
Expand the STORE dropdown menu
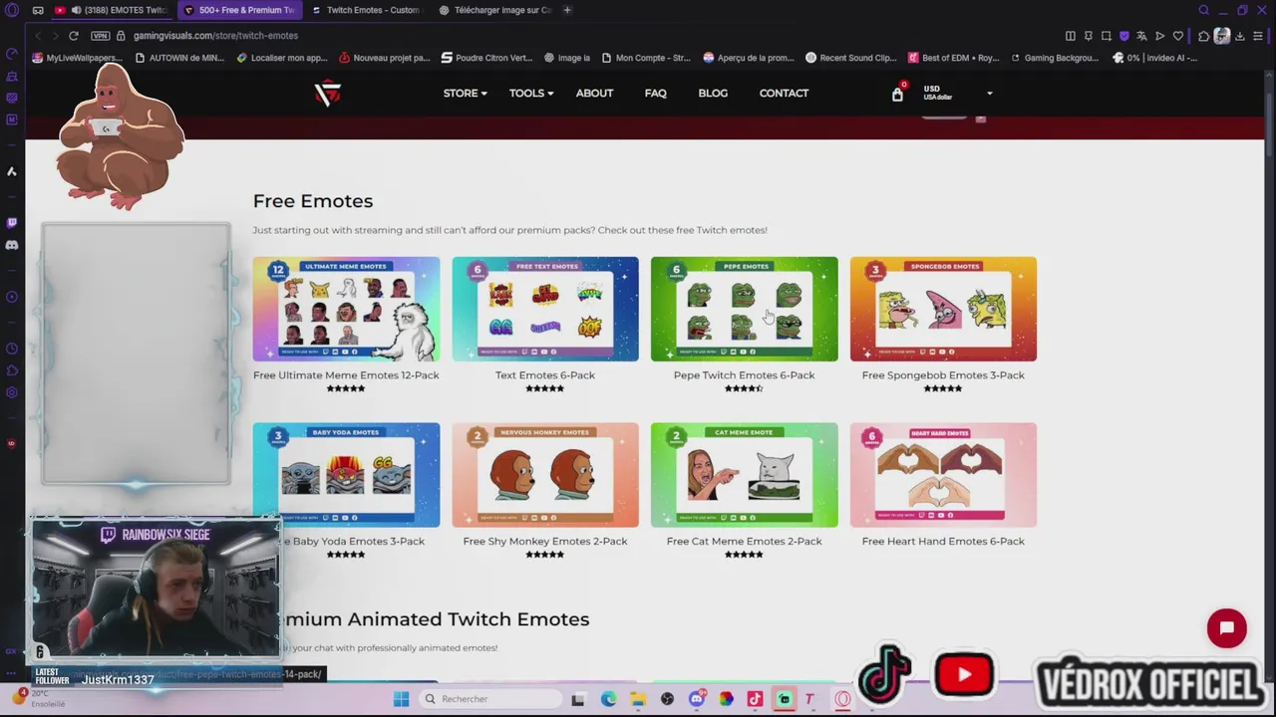(x=465, y=93)
